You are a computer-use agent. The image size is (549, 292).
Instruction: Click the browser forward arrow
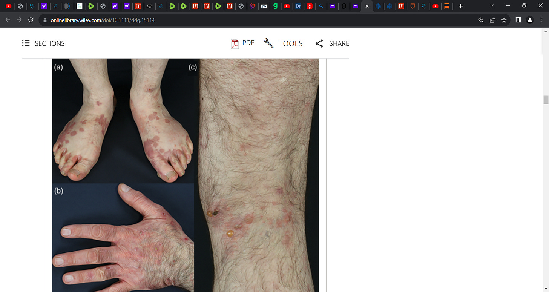point(19,20)
